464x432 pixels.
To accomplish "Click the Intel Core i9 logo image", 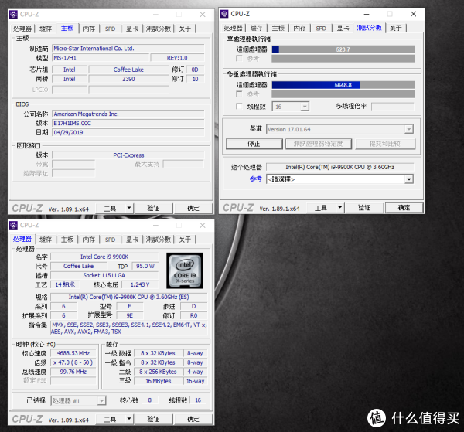I will 185,270.
